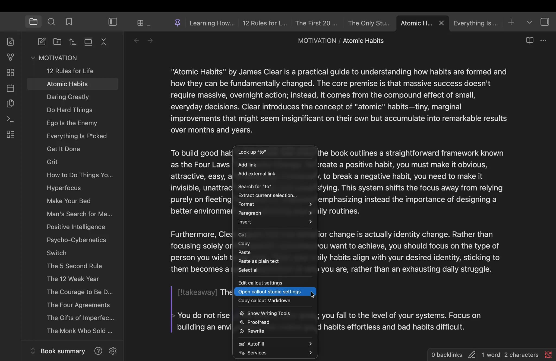Viewport: 556px width, 361px height.
Task: Switch to the Everything Is tab
Action: coord(476,23)
